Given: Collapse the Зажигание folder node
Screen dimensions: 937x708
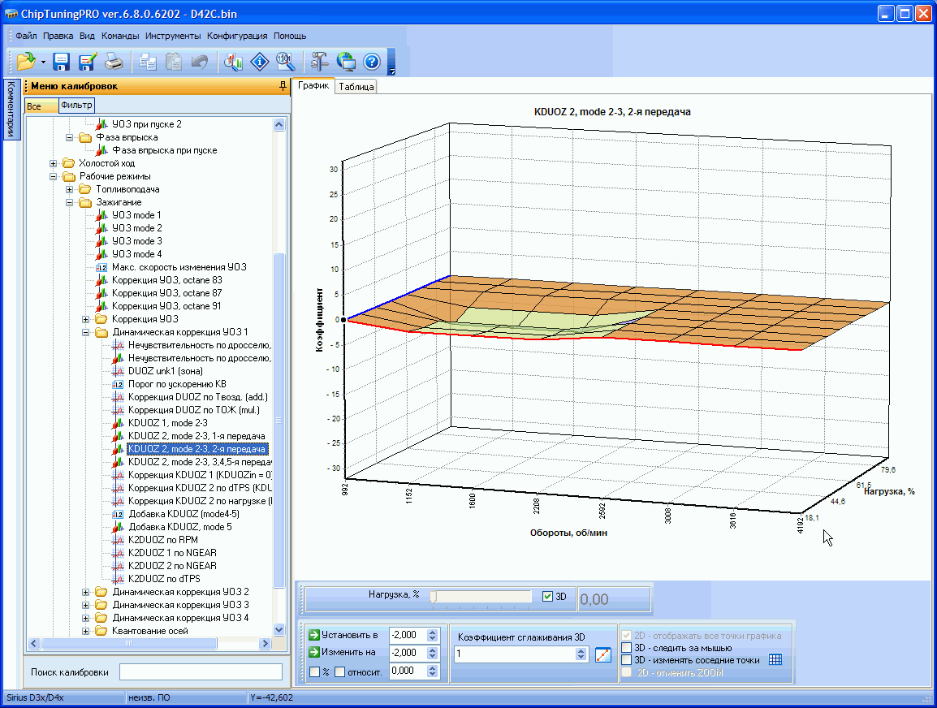Looking at the screenshot, I should coord(71,202).
